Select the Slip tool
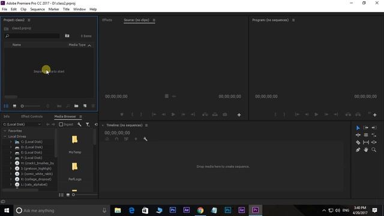The image size is (384, 216). (x=366, y=142)
